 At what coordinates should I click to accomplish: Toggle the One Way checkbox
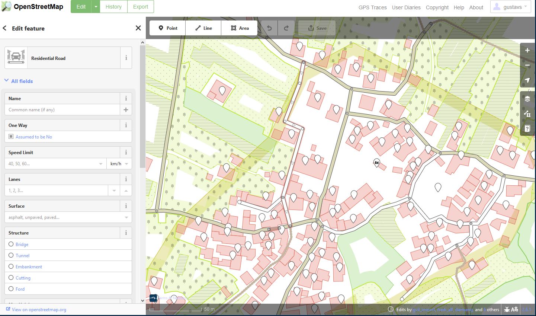[11, 137]
